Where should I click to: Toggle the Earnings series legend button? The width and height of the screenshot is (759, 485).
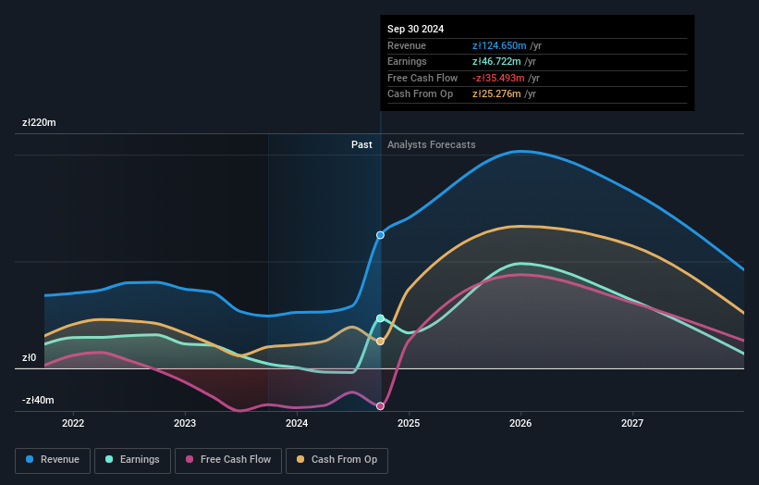pos(132,460)
